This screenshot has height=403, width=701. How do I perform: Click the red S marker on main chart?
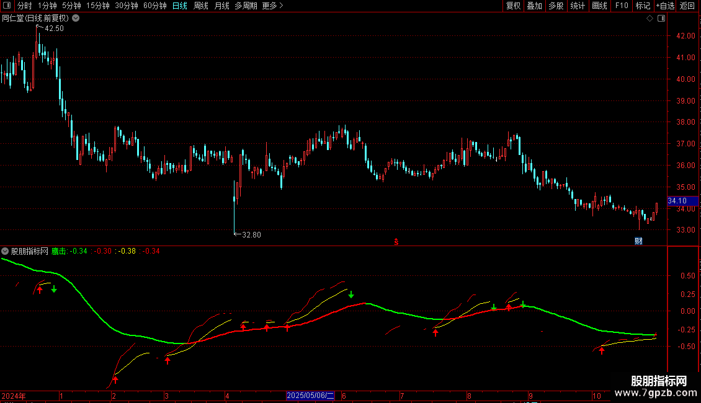click(396, 242)
